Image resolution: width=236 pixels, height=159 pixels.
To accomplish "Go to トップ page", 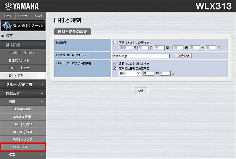I will coord(8,16).
